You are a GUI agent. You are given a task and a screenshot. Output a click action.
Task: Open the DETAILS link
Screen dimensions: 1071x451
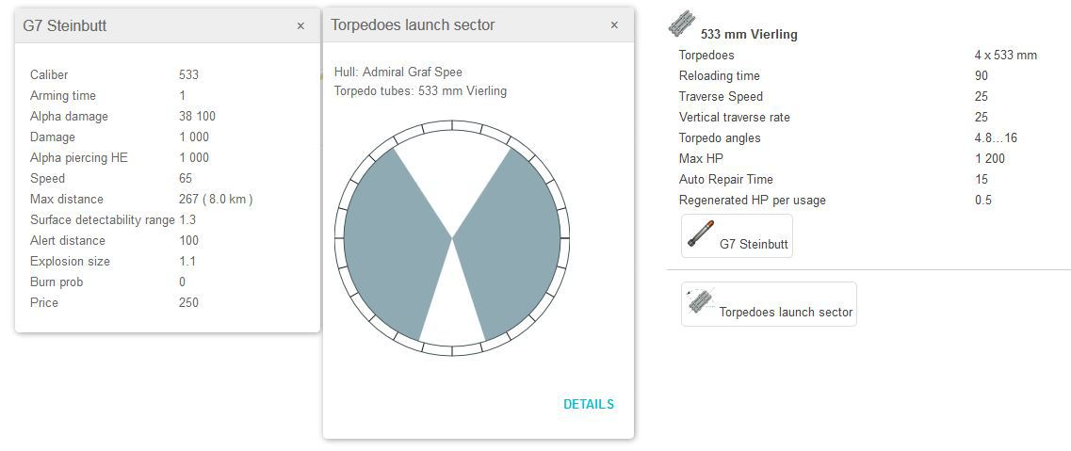point(588,404)
